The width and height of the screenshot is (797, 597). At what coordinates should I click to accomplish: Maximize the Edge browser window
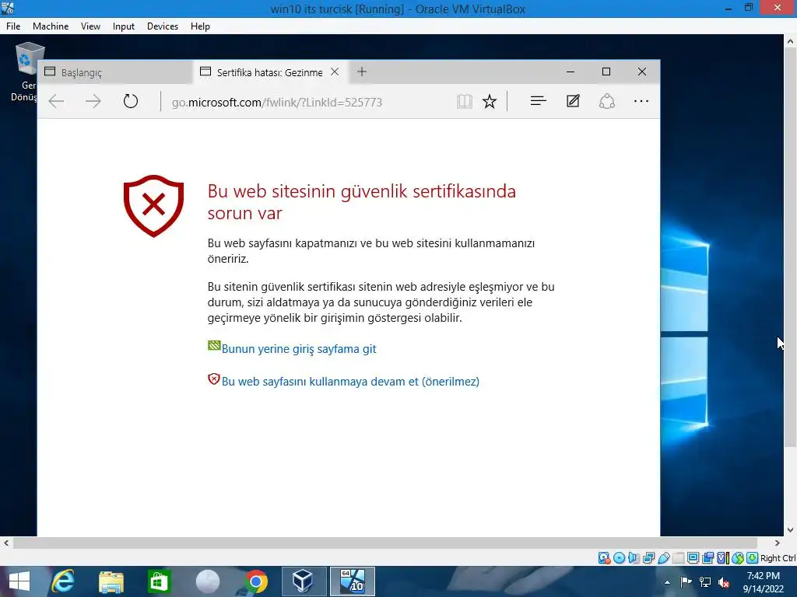point(606,72)
